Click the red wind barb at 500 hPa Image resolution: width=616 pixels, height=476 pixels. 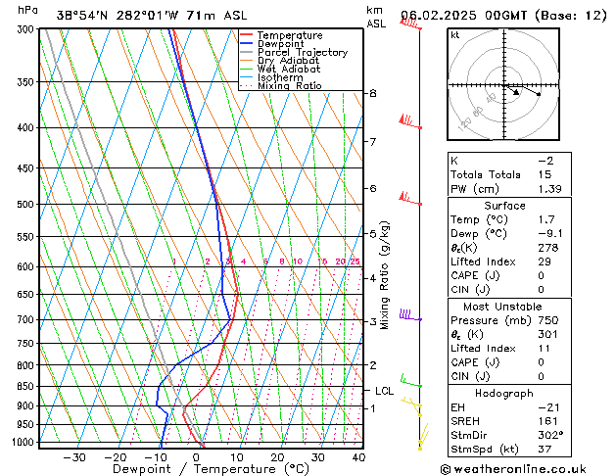(410, 198)
